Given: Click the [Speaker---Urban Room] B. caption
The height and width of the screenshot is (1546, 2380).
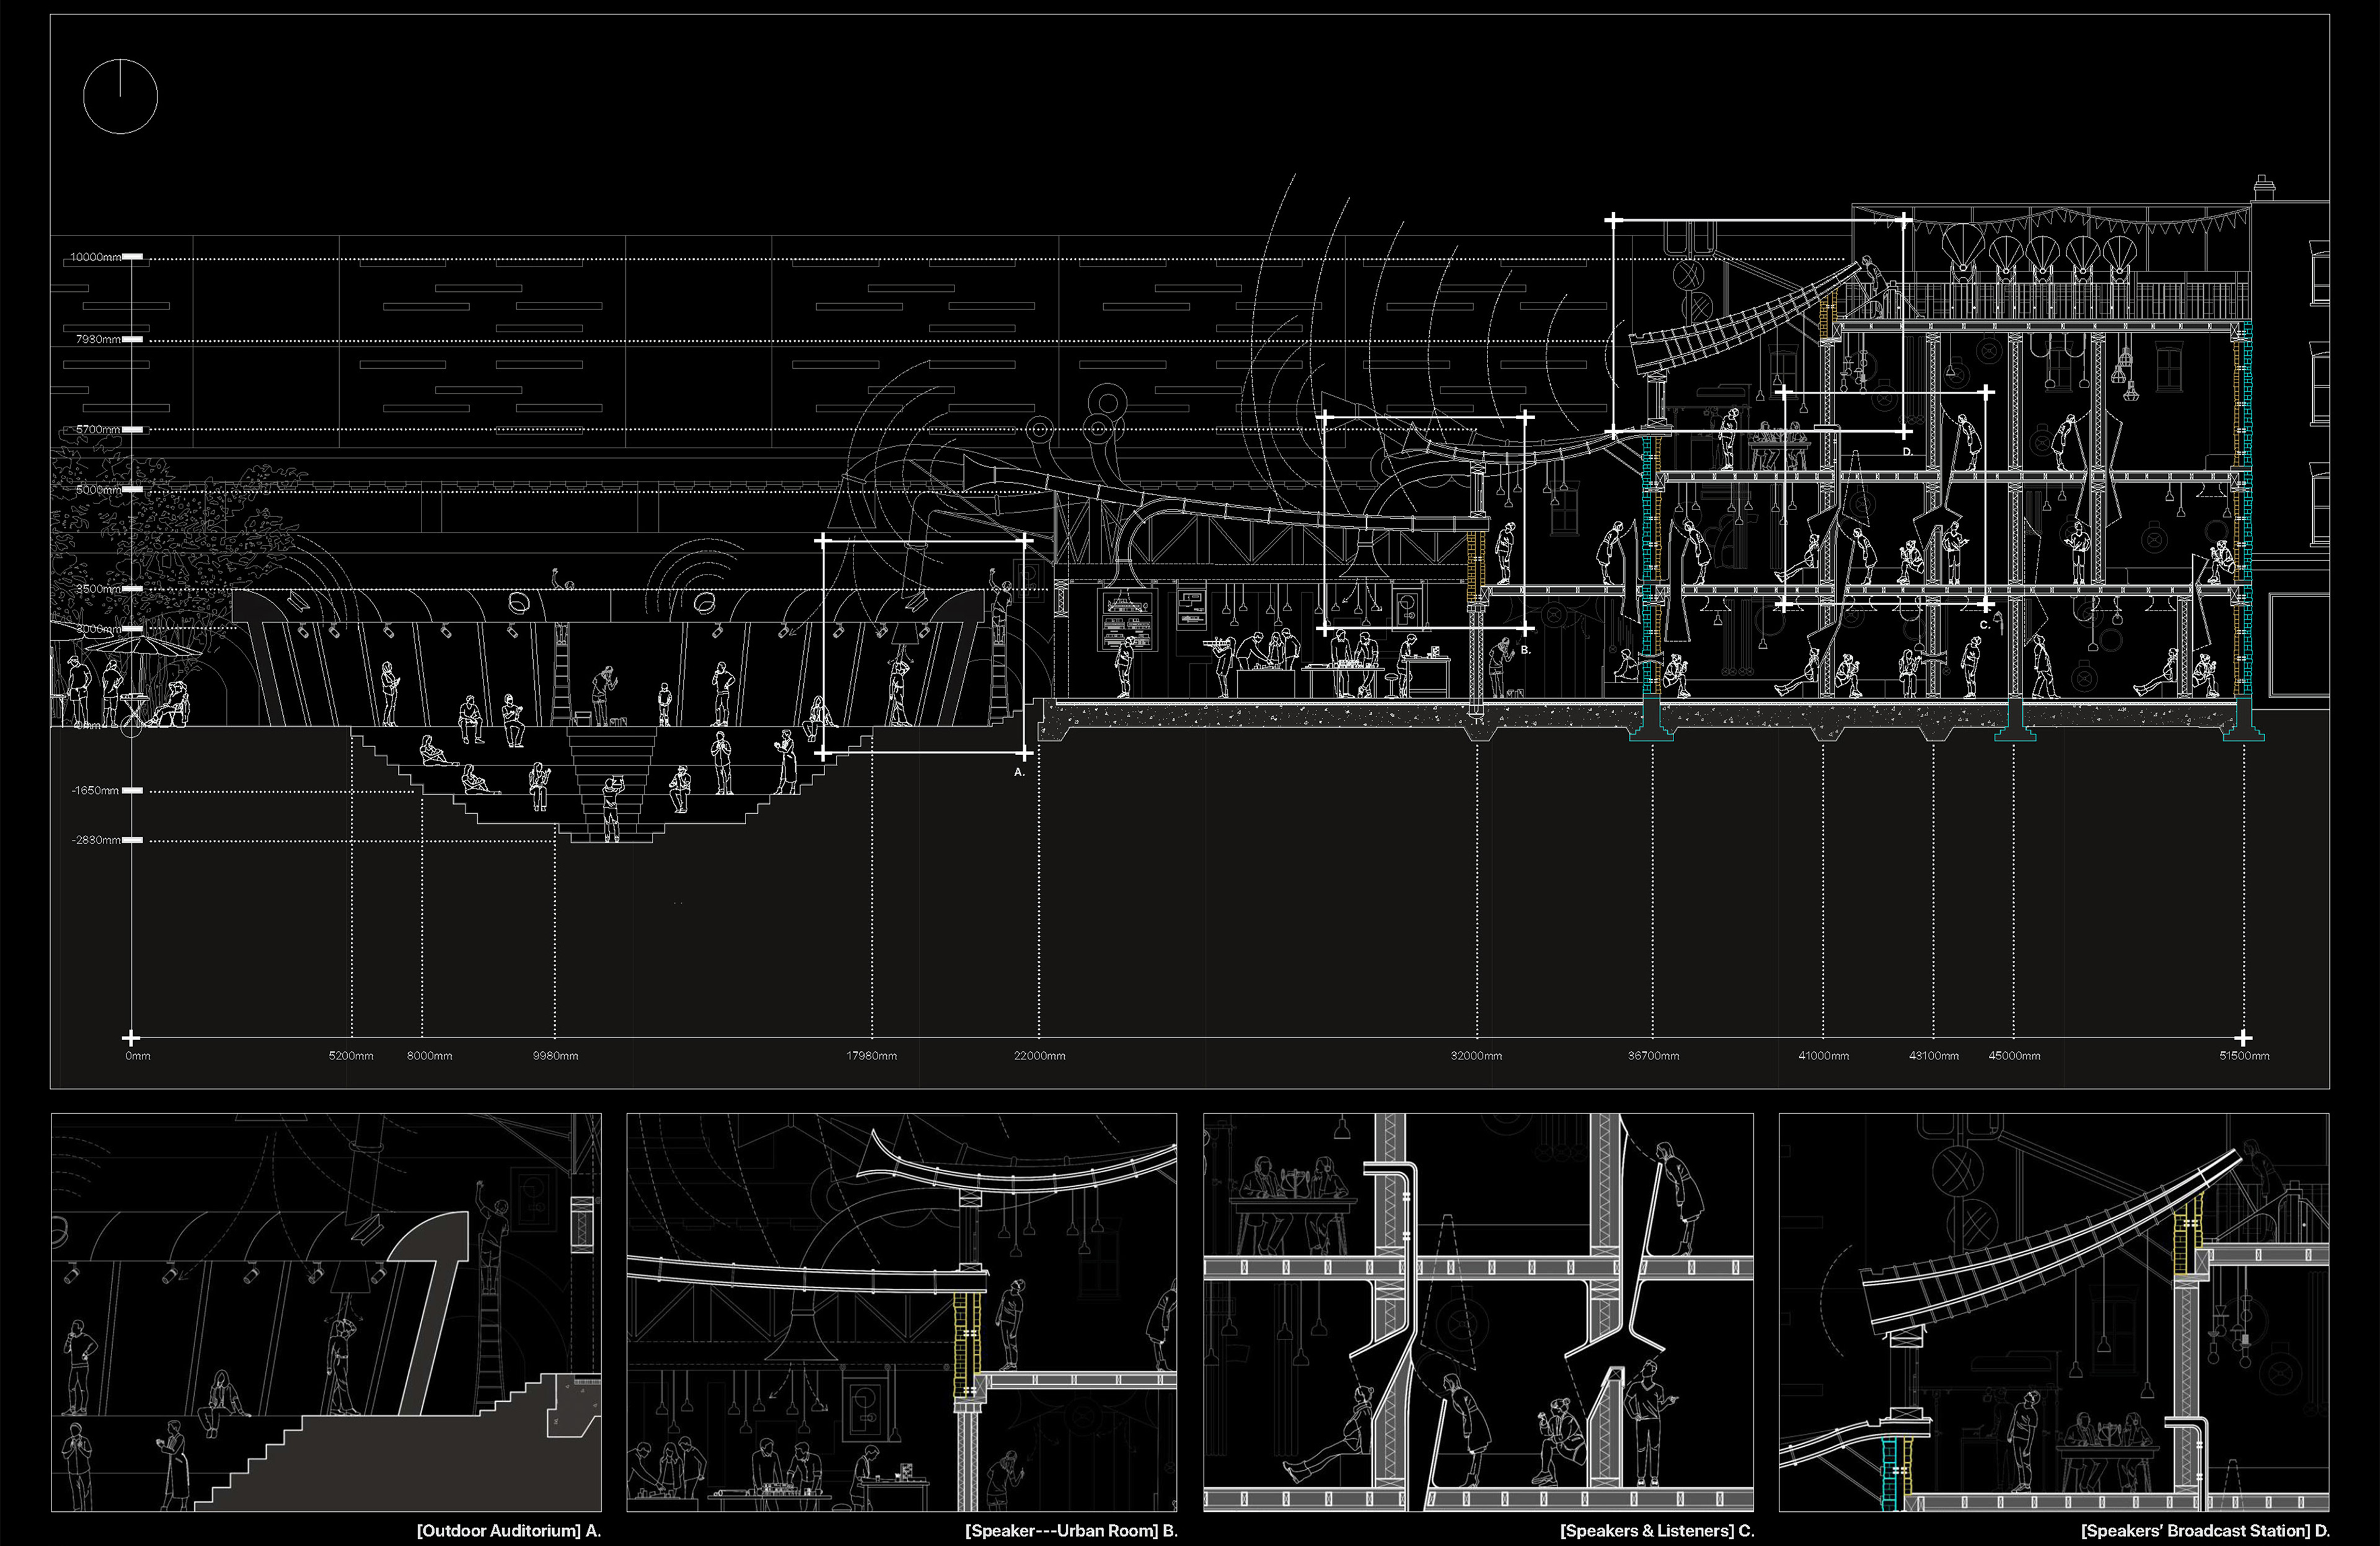Looking at the screenshot, I should point(1071,1531).
